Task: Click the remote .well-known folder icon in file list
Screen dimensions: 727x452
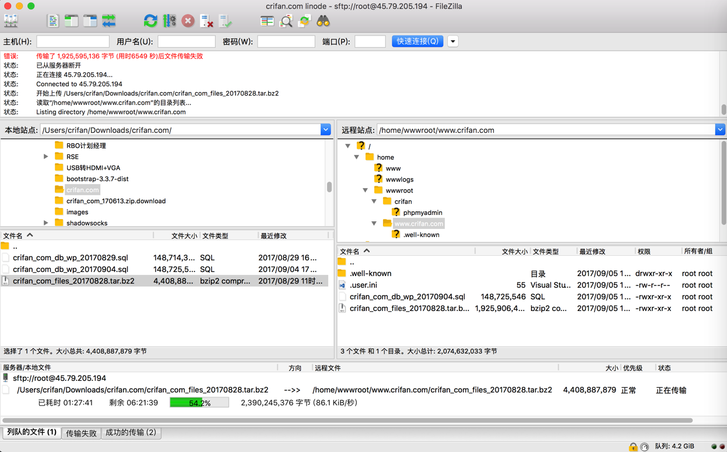Action: coord(342,273)
